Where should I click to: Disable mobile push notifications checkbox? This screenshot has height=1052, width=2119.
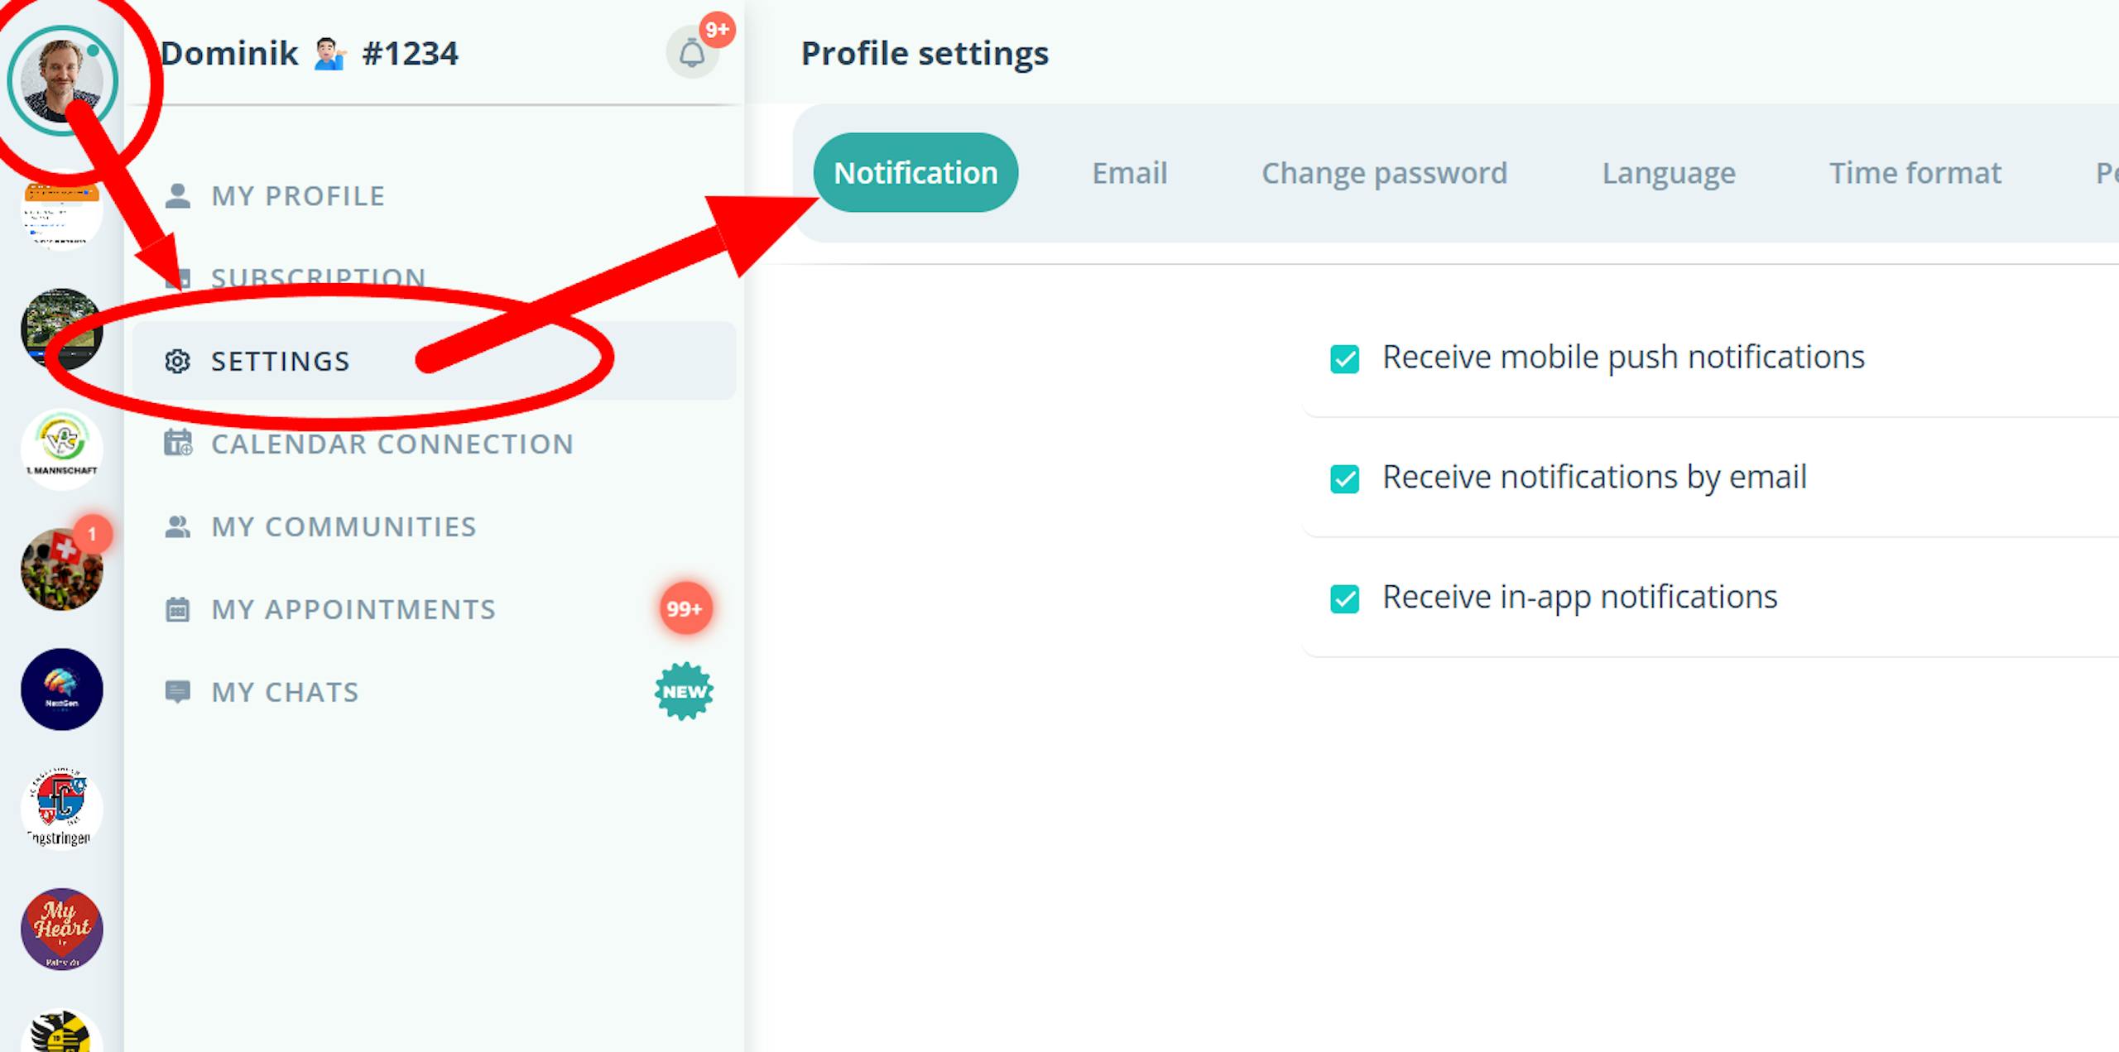[x=1344, y=359]
